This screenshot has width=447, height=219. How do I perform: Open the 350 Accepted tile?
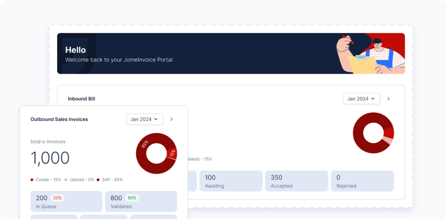point(296,181)
